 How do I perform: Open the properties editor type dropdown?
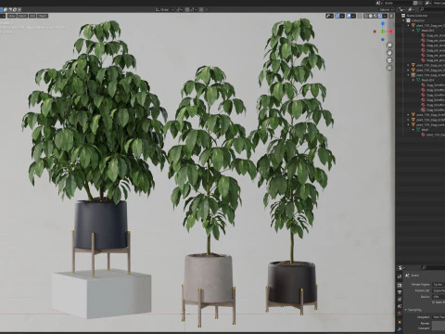pyautogui.click(x=400, y=267)
